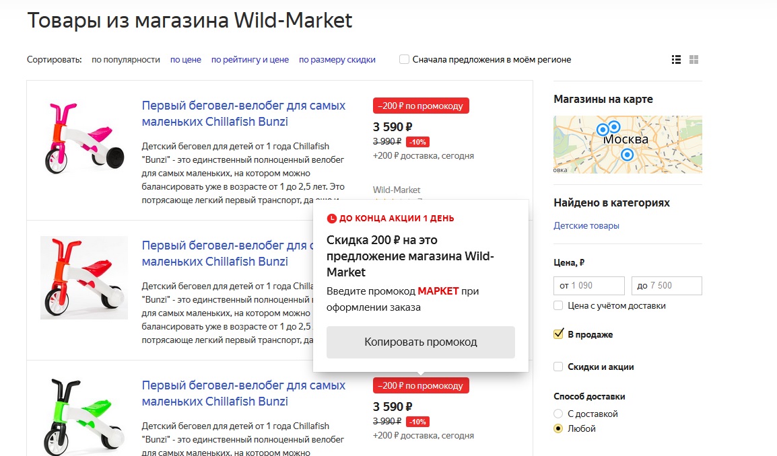The image size is (777, 456).
Task: Open the 'Детские товары' category
Action: 586,226
